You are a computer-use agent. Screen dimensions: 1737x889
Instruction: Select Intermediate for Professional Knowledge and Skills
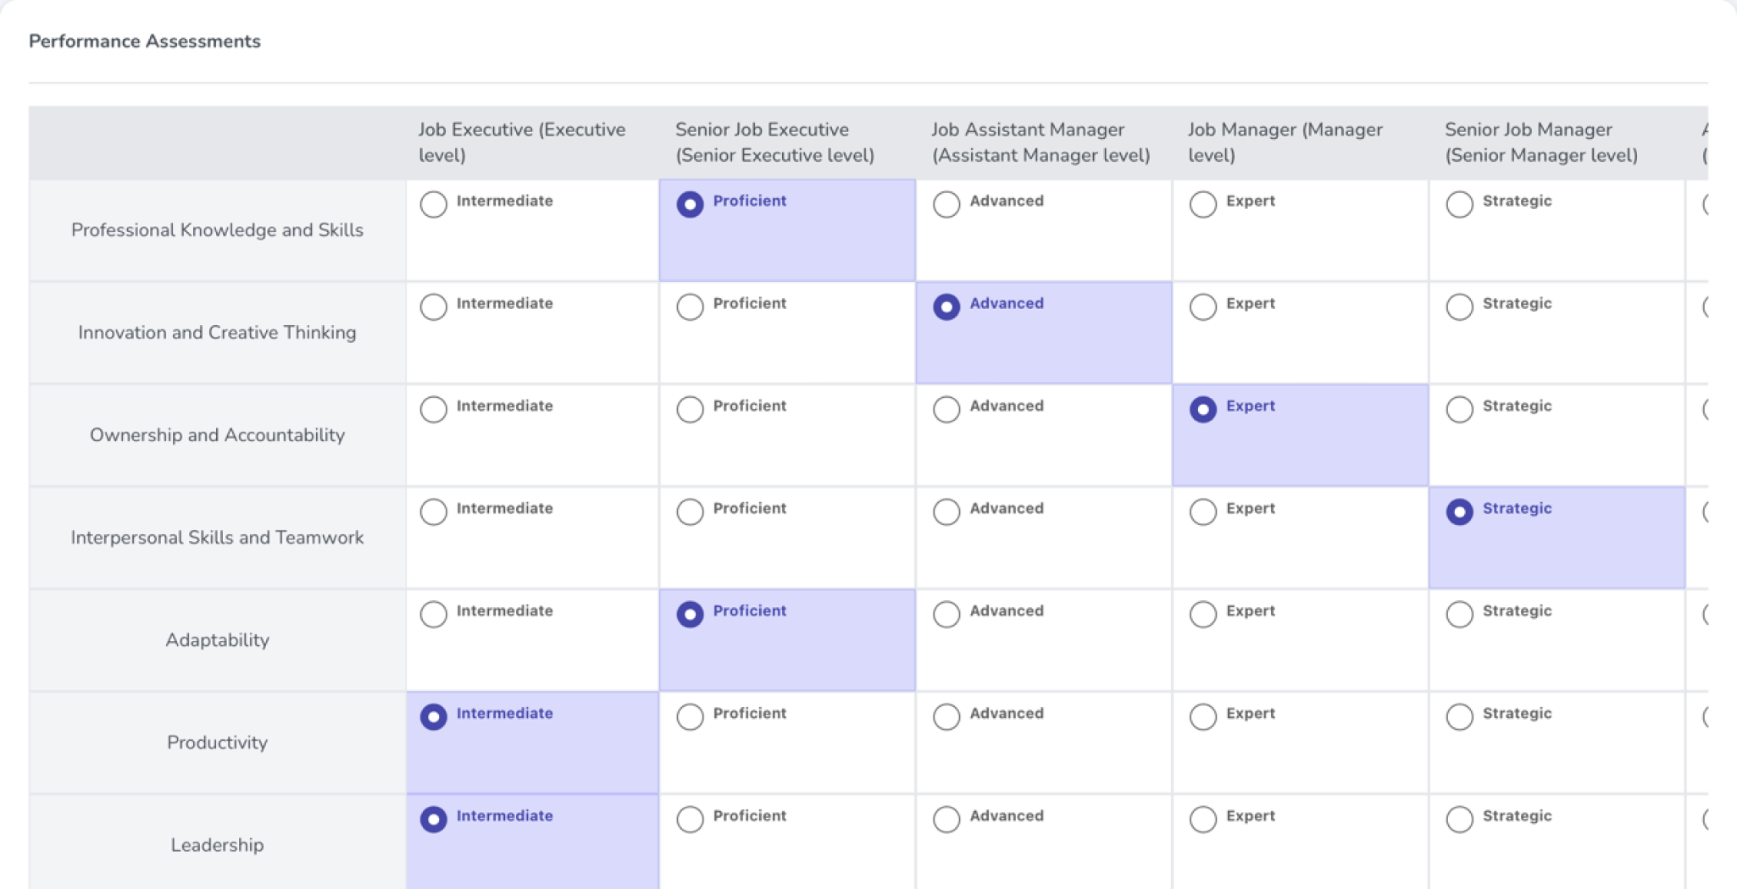[x=433, y=204]
